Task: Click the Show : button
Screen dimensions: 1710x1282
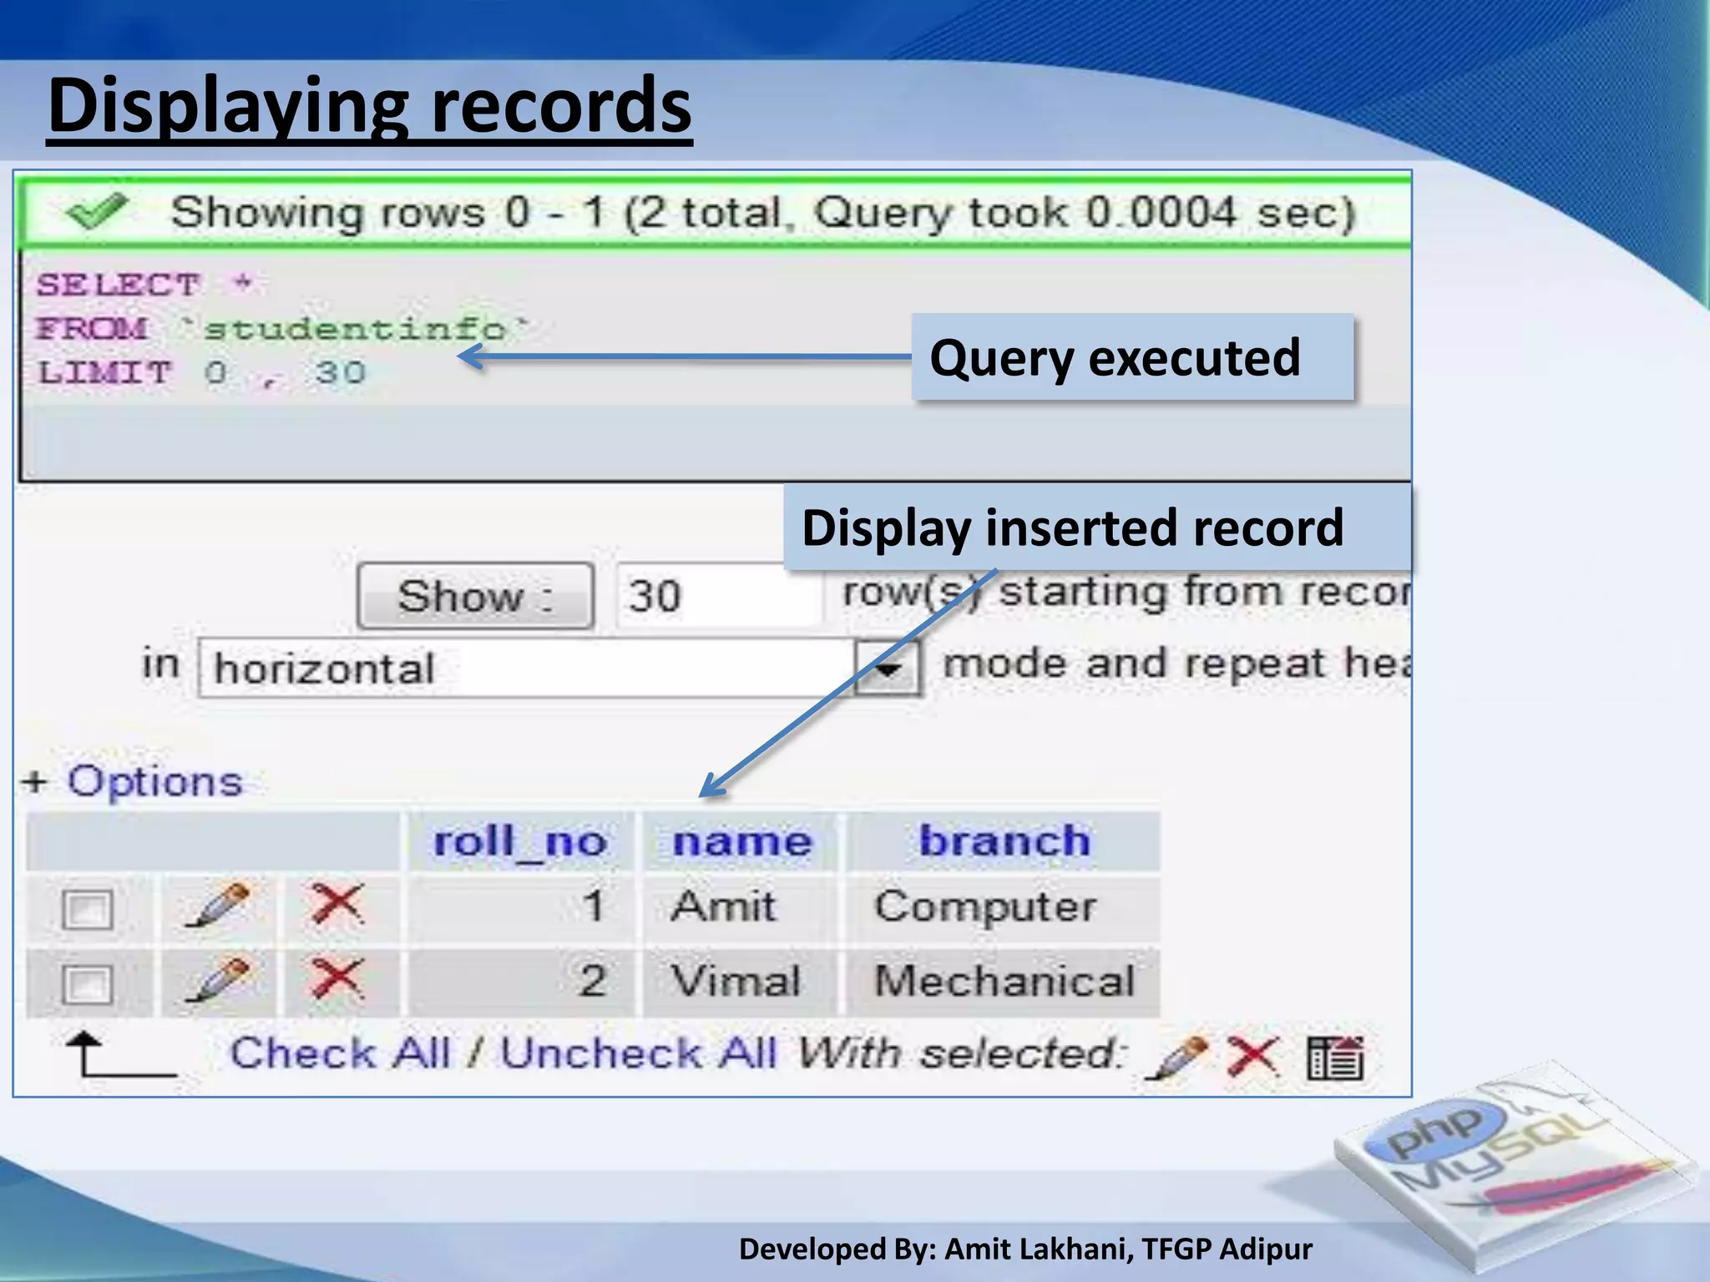Action: point(476,597)
